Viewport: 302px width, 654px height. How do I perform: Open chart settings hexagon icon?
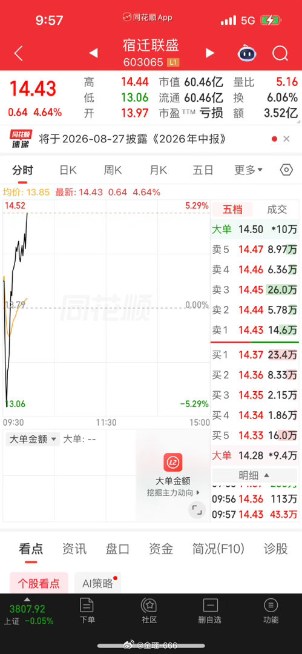286,170
